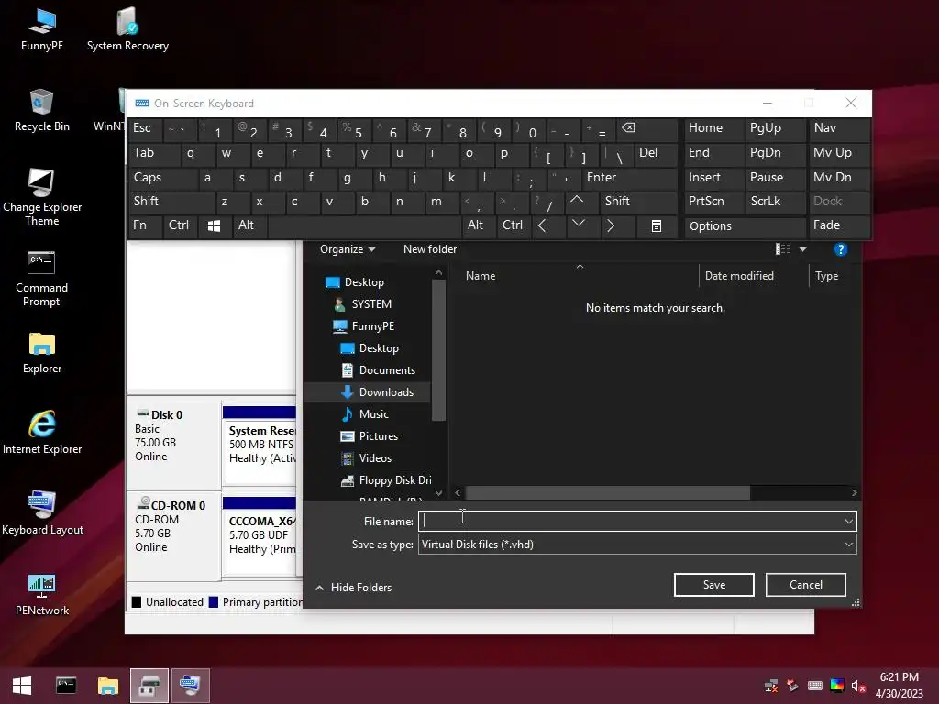Toggle the Fn key
939x704 pixels.
[146, 225]
